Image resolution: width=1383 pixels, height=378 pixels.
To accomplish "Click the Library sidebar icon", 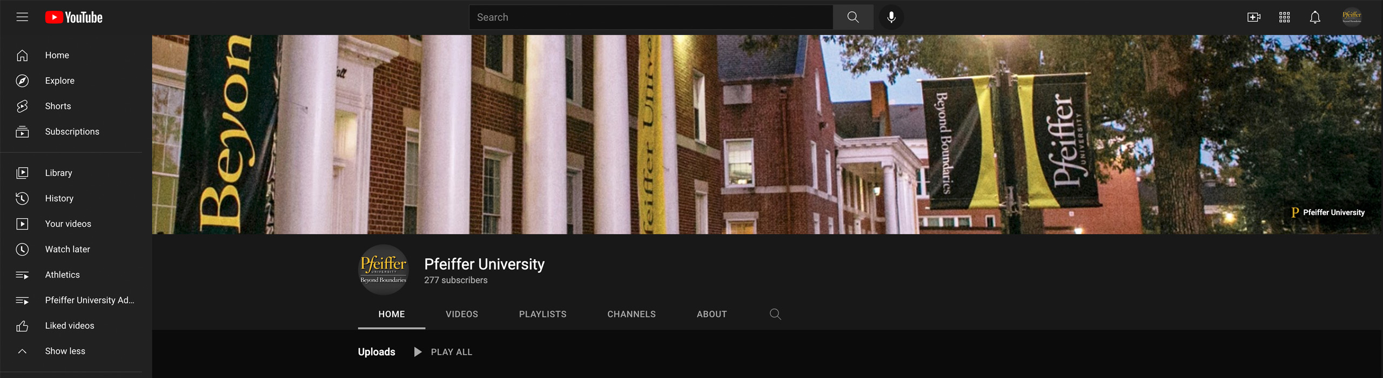I will coord(22,173).
